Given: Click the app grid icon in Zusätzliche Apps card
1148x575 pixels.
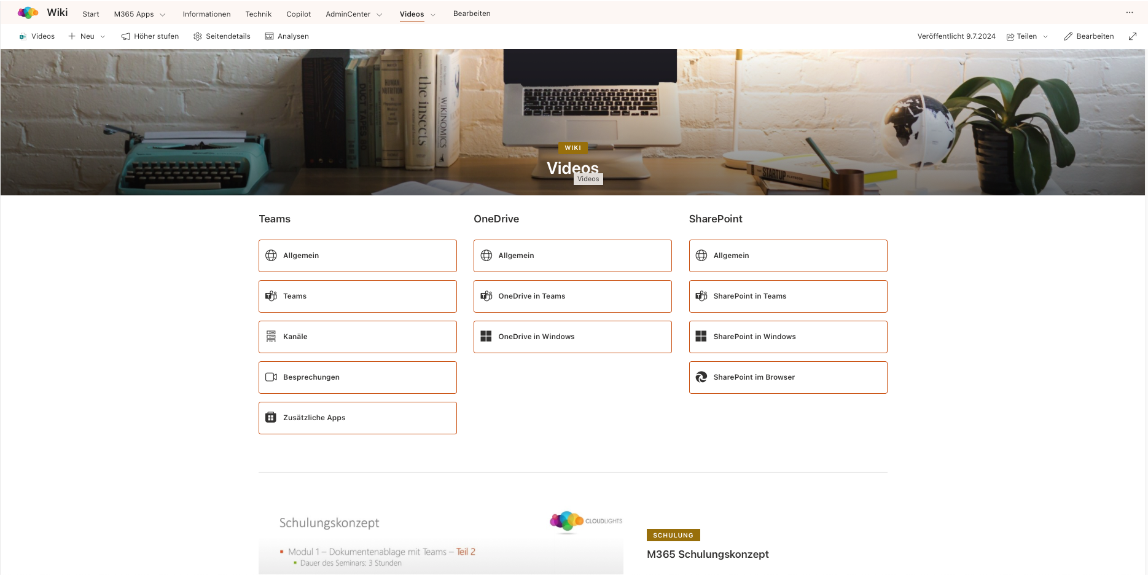Looking at the screenshot, I should click(271, 418).
